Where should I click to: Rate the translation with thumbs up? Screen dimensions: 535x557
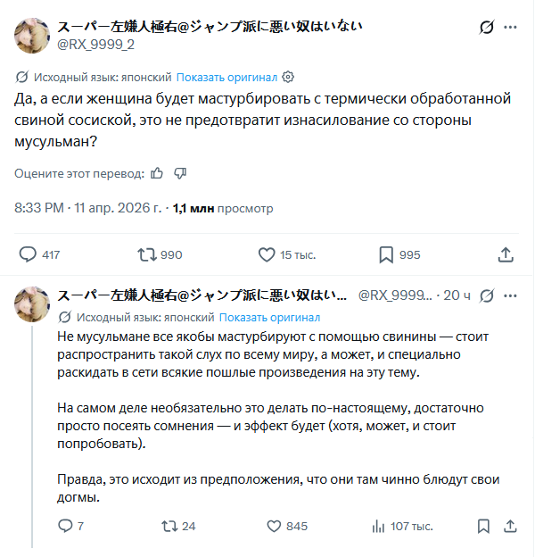click(x=157, y=172)
